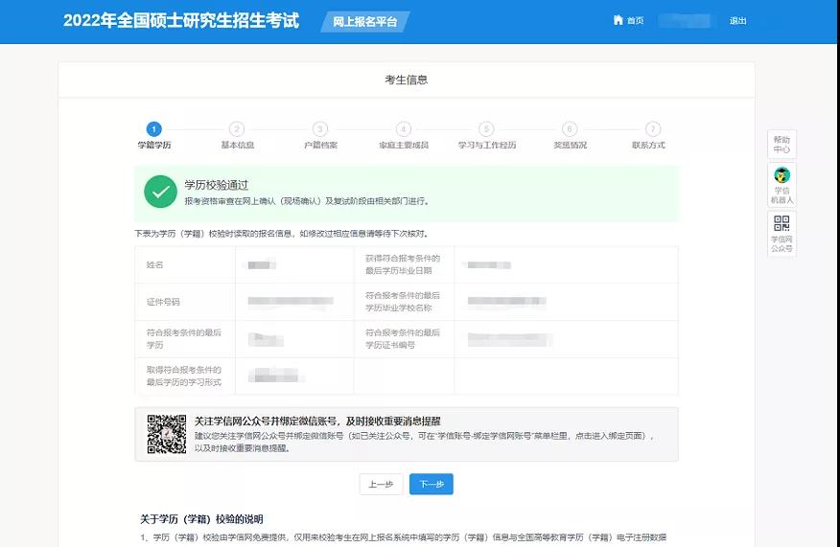Go to the 基本信息 step label
840x547 pixels.
click(x=237, y=145)
